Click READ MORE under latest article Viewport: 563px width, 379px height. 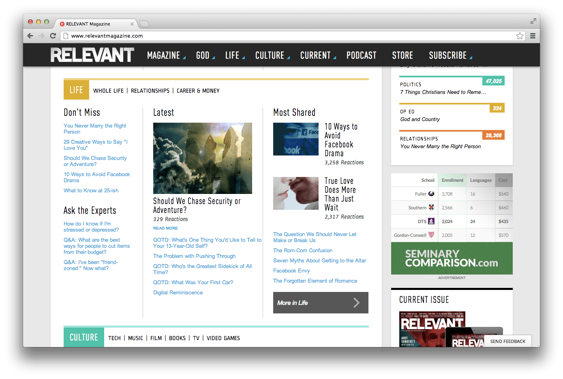tap(165, 228)
